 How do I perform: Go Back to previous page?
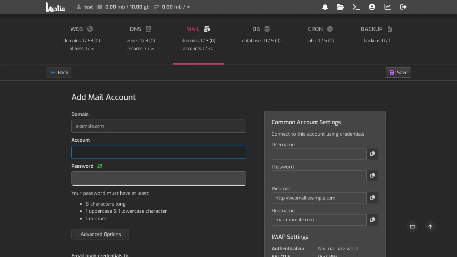pyautogui.click(x=59, y=72)
